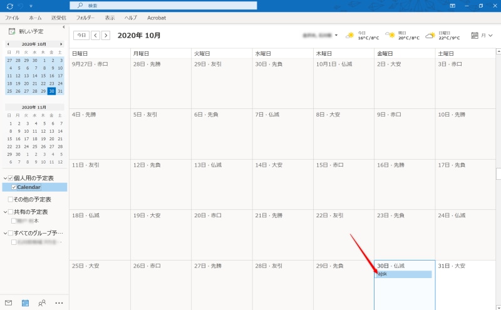The width and height of the screenshot is (501, 310).
Task: Click the undo arrow in quick access toolbar
Action: [x=21, y=6]
